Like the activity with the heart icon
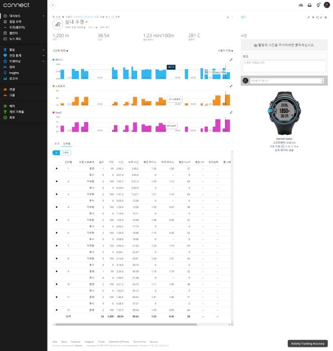 click(242, 17)
